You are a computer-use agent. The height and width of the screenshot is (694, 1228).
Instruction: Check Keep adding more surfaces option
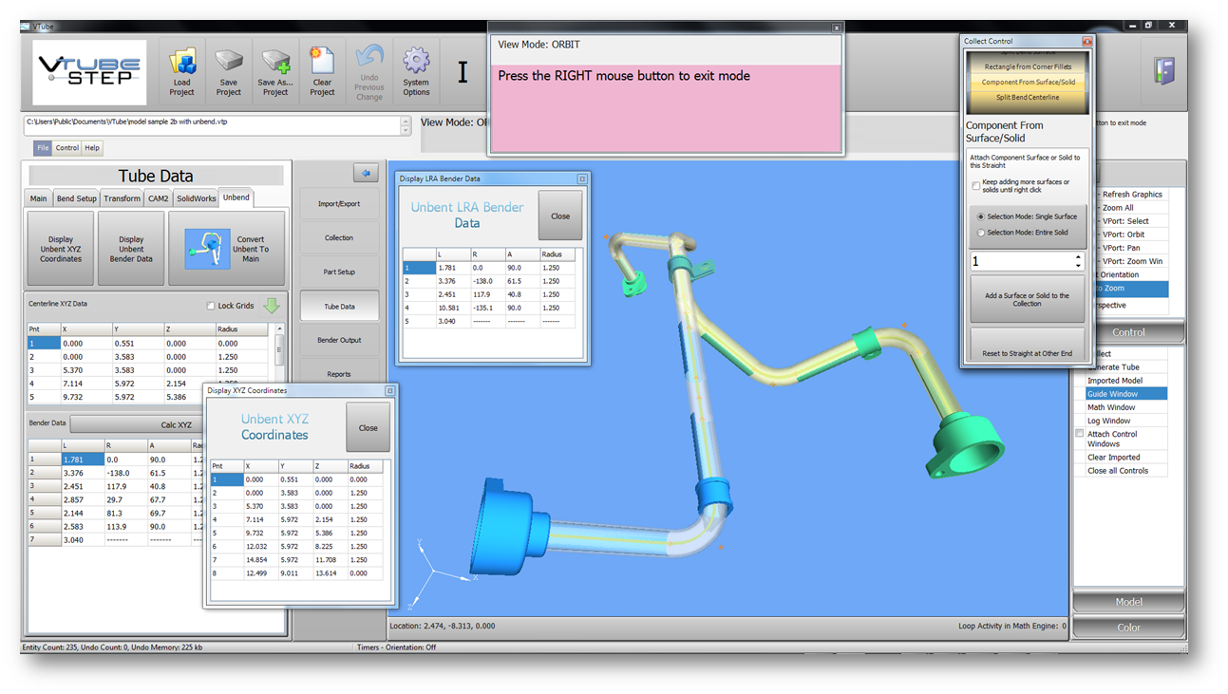point(976,186)
